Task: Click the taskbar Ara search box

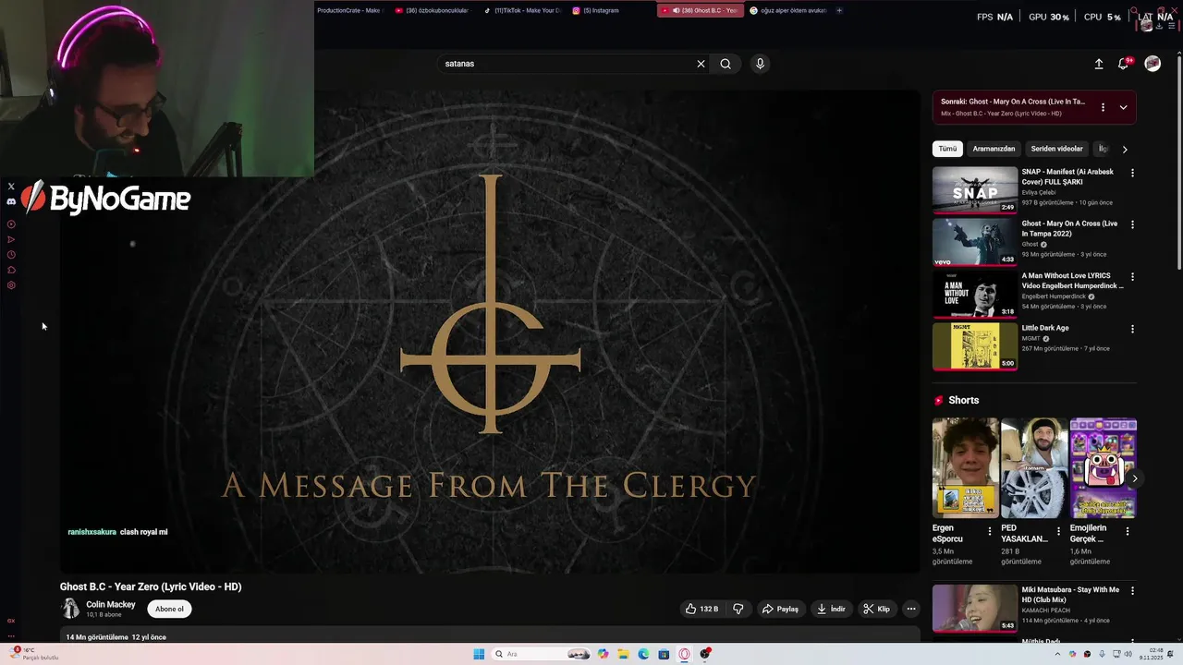Action: point(542,654)
